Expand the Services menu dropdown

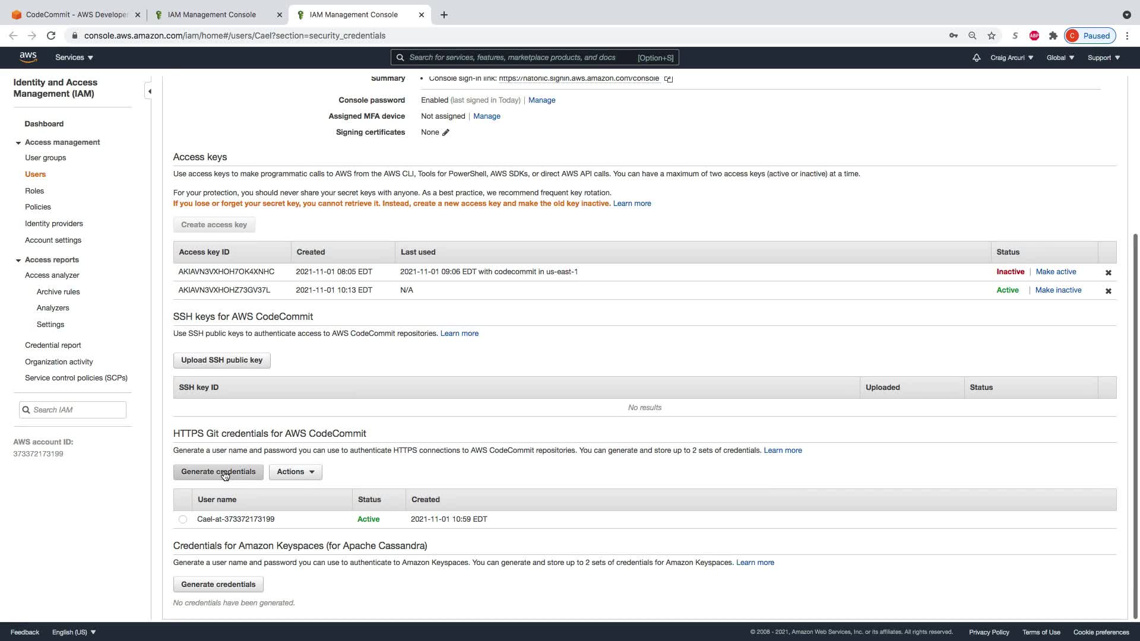click(x=74, y=58)
